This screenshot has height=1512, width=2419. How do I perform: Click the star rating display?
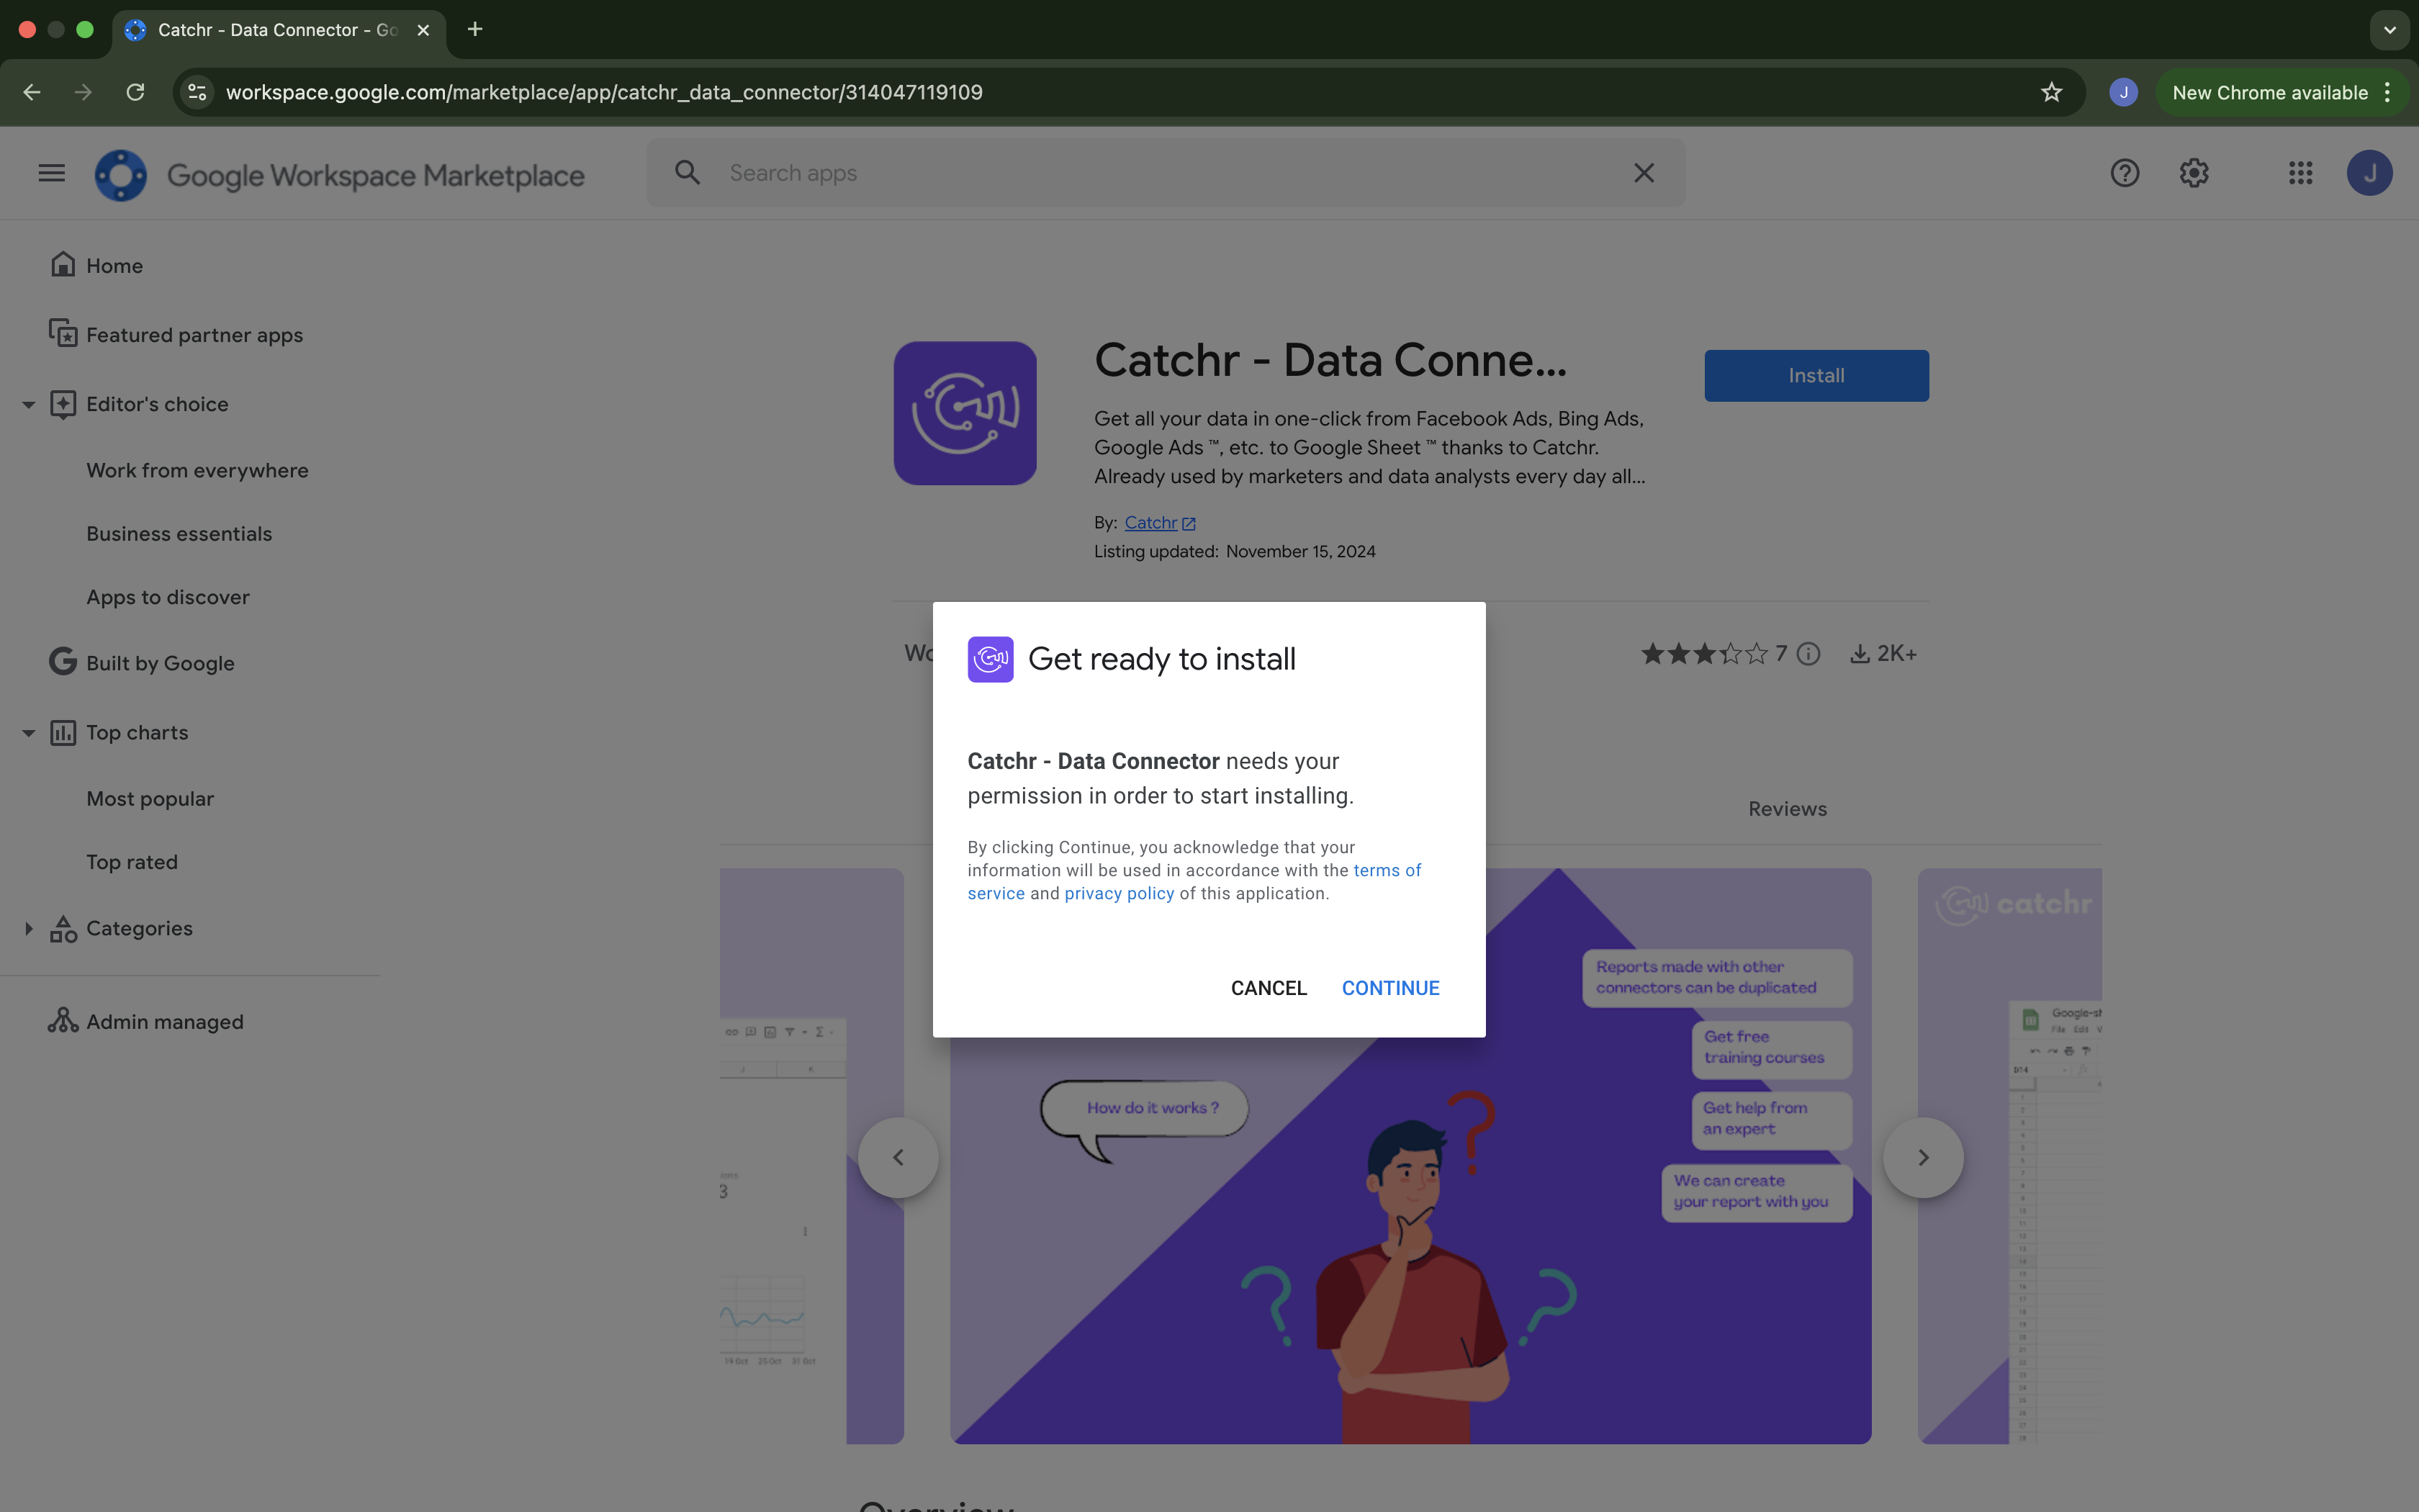tap(1704, 653)
